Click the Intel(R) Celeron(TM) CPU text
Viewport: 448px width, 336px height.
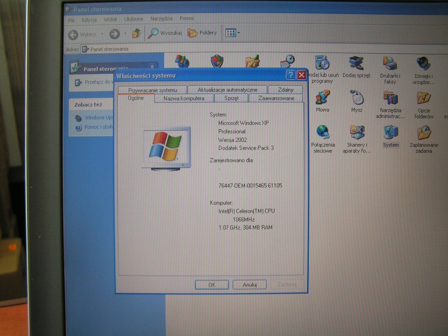click(x=246, y=211)
